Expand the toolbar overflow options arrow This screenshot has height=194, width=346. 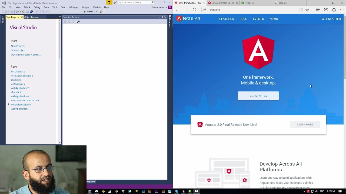pos(104,12)
